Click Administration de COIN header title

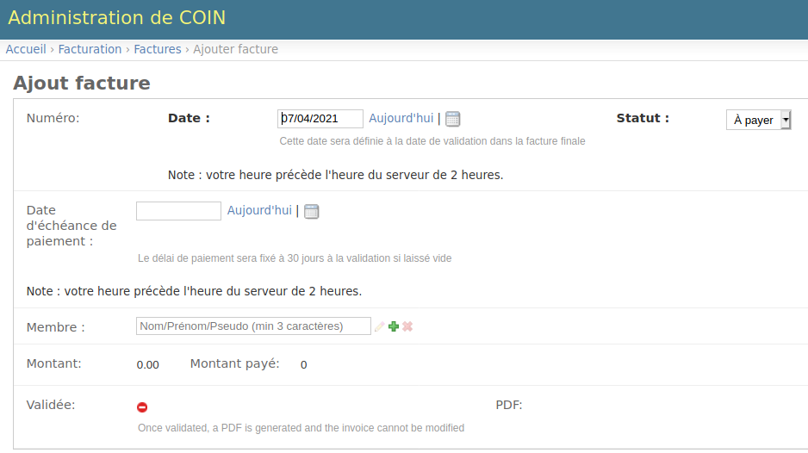pyautogui.click(x=117, y=18)
